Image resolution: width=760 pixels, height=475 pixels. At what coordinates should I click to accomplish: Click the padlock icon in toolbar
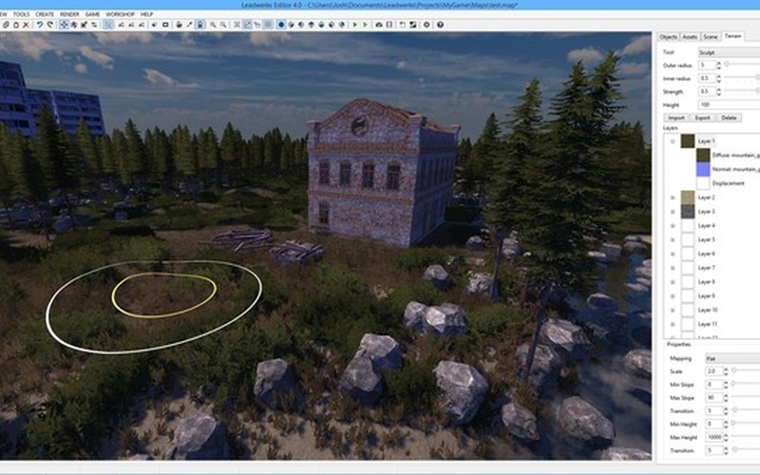[x=200, y=25]
